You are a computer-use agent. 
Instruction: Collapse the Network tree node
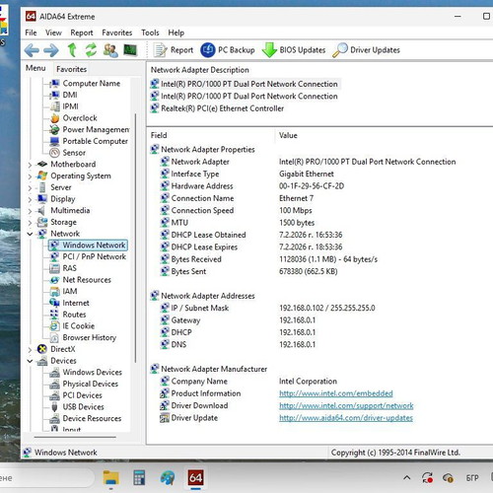point(30,234)
